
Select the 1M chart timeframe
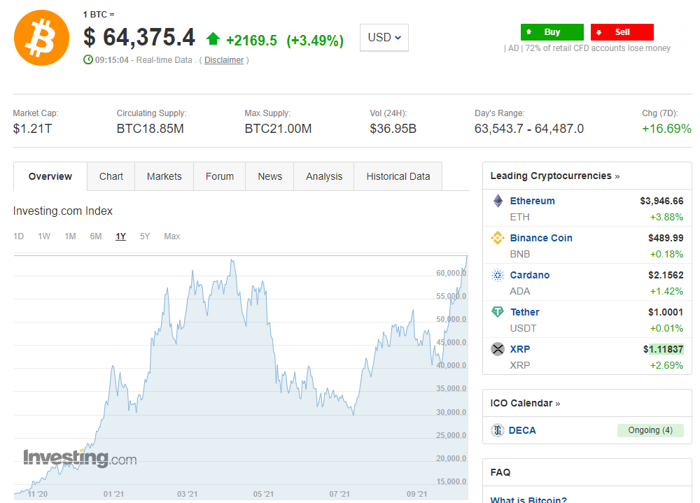pyautogui.click(x=70, y=236)
